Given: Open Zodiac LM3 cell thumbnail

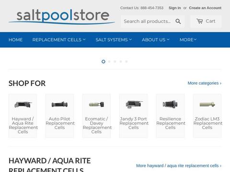Looking at the screenshot, I should [207, 105].
